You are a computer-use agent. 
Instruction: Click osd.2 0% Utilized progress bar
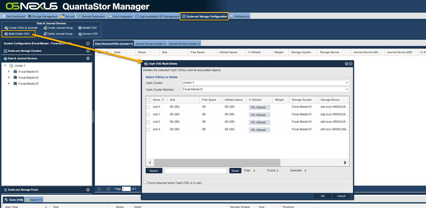coord(260,122)
